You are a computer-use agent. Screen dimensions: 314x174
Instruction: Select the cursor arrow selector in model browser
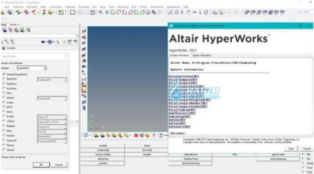(x=58, y=42)
